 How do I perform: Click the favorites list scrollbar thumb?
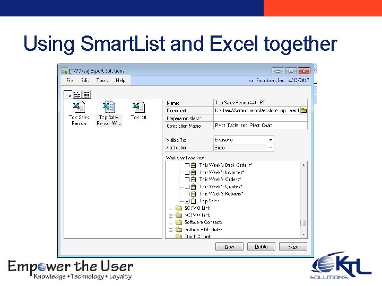click(x=303, y=223)
